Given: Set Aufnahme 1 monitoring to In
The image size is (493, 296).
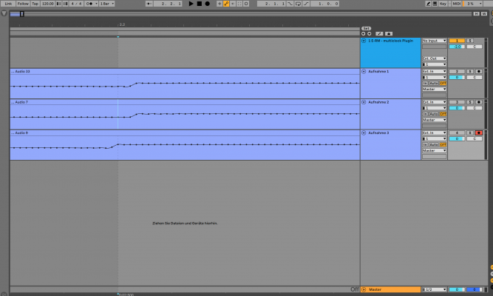Looking at the screenshot, I should coord(425,83).
